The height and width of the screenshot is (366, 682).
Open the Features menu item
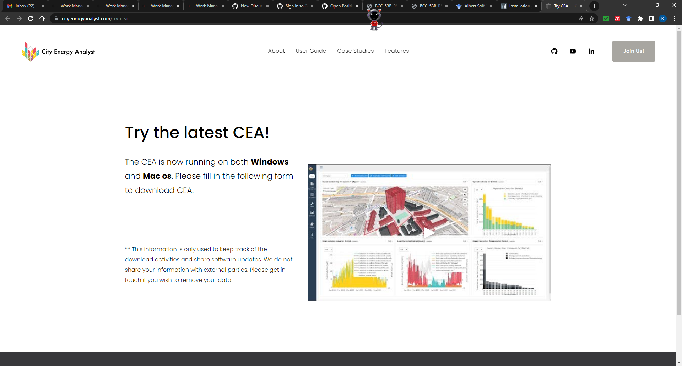[x=397, y=51]
